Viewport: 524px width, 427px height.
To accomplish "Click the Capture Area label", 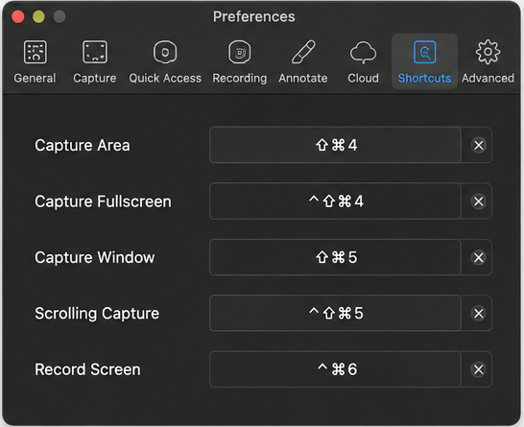I will tap(83, 146).
